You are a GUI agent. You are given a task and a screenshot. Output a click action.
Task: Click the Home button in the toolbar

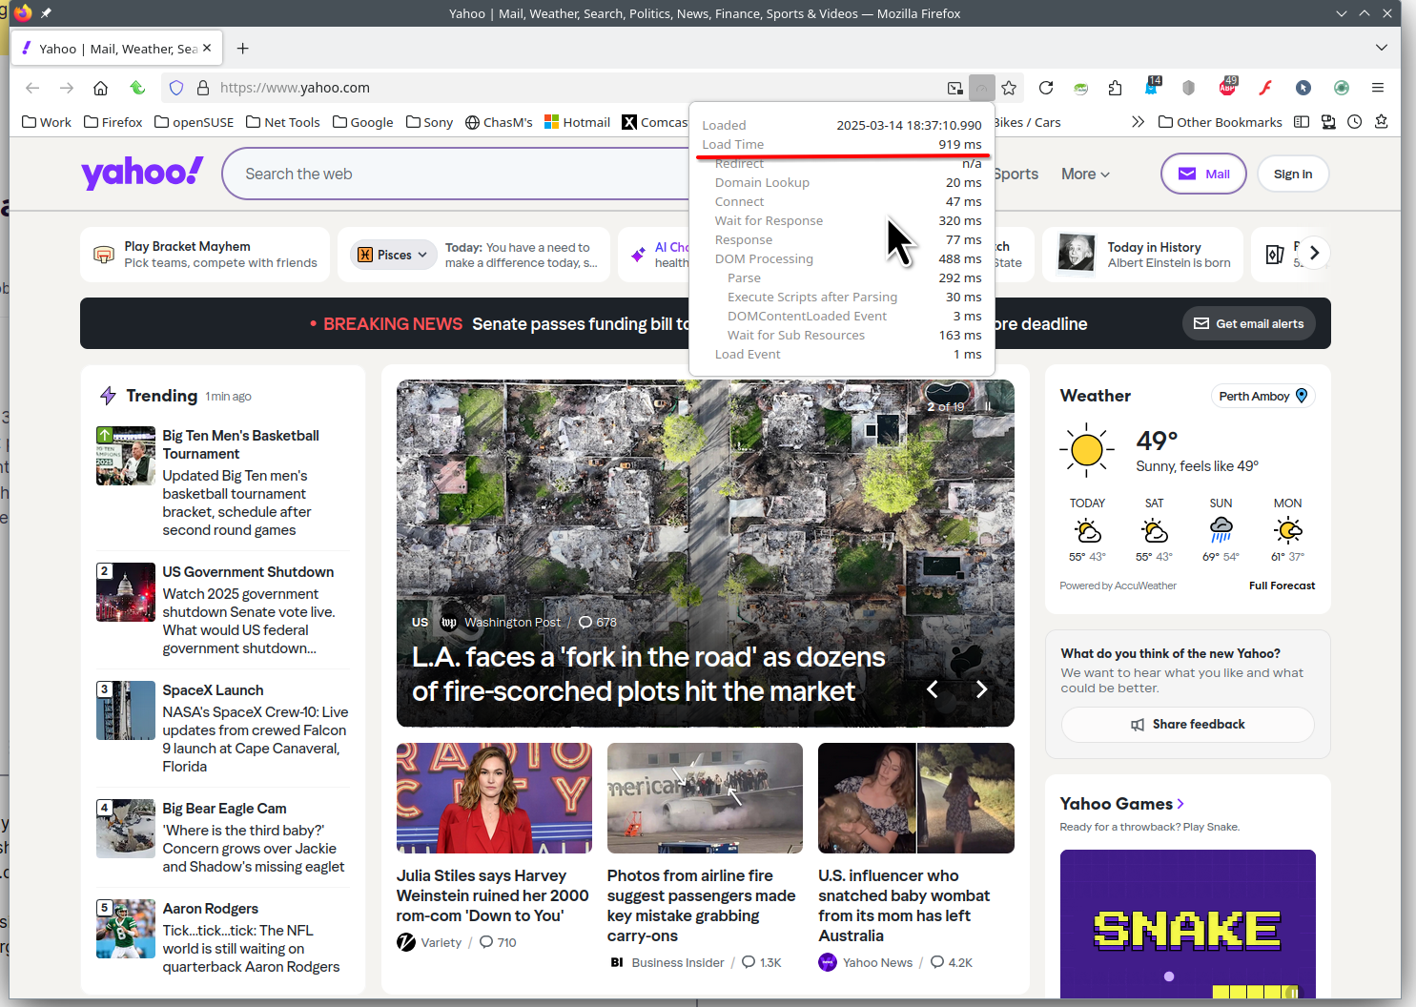click(100, 88)
